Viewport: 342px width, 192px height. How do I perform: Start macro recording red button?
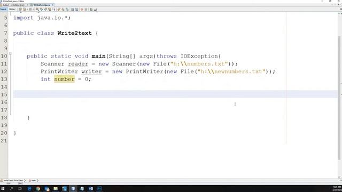click(x=82, y=10)
